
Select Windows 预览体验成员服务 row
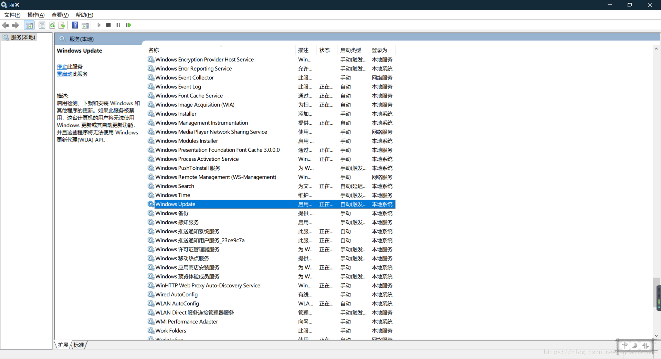[x=271, y=276]
